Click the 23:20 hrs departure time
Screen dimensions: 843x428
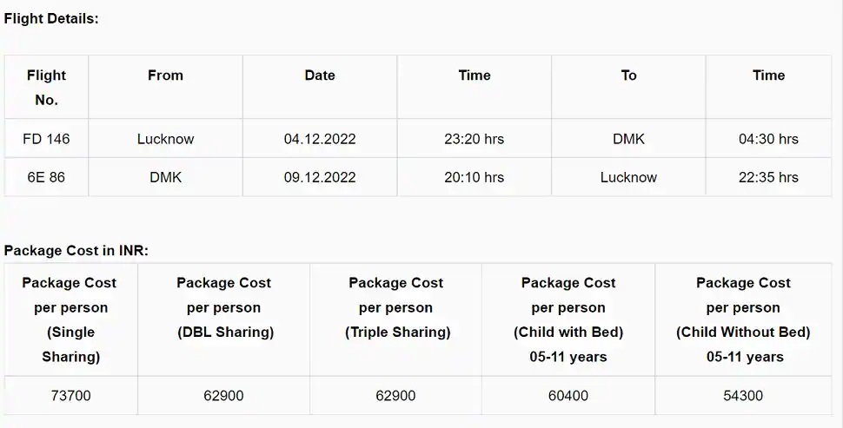click(475, 139)
